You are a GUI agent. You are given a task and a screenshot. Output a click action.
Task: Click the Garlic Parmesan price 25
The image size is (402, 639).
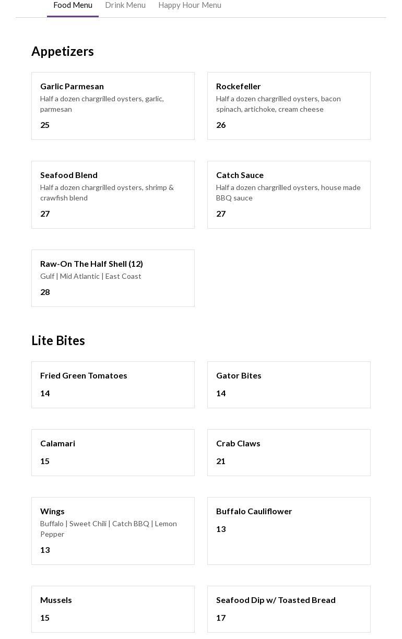click(45, 125)
